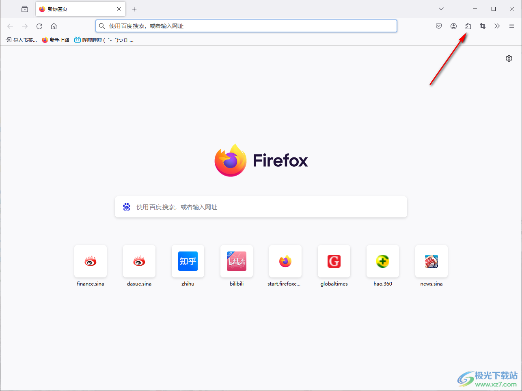This screenshot has height=391, width=522.
Task: Click the hao.360 label text
Action: (383, 284)
